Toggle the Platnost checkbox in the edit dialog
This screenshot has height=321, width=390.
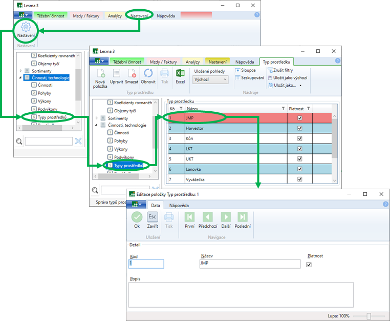click(x=309, y=265)
